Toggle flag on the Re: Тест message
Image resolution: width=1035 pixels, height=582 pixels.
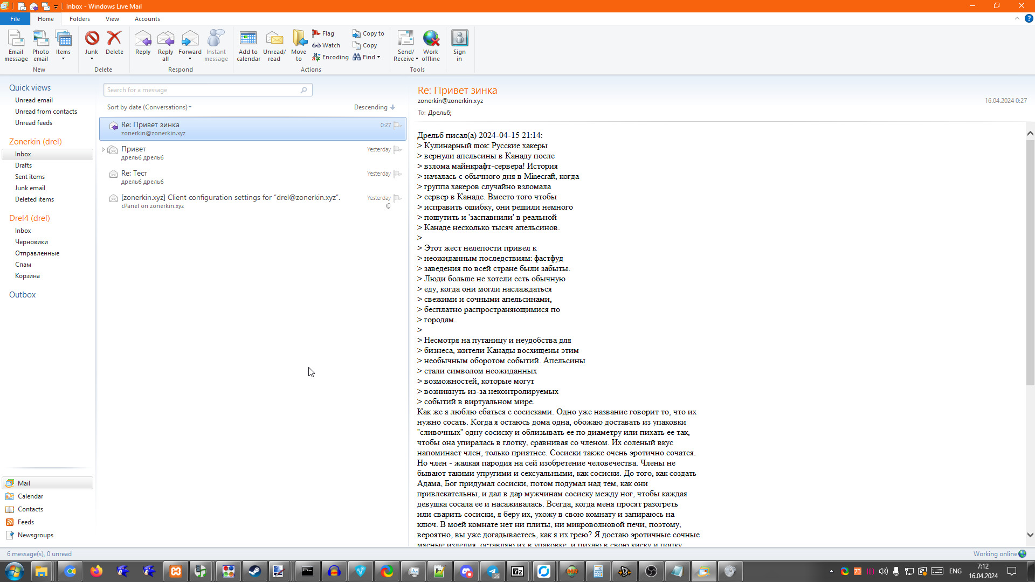(398, 174)
